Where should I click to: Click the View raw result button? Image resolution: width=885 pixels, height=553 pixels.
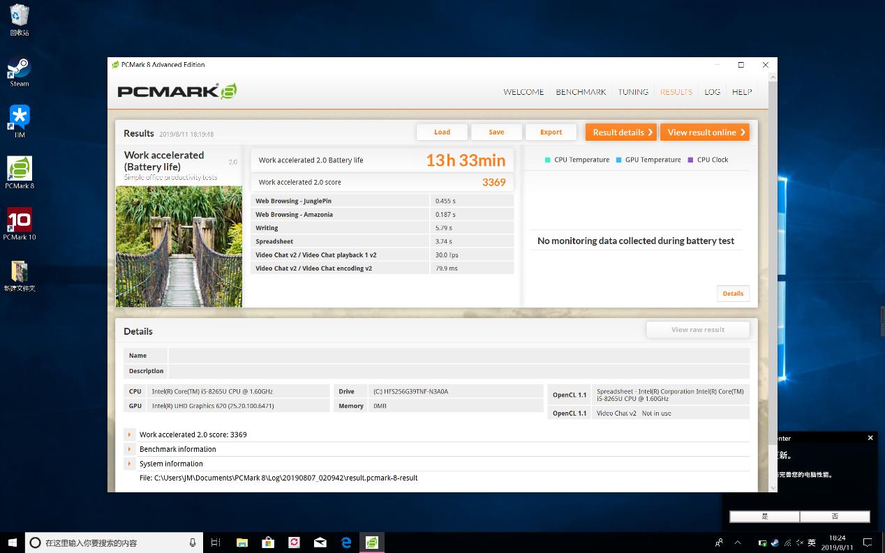point(698,330)
